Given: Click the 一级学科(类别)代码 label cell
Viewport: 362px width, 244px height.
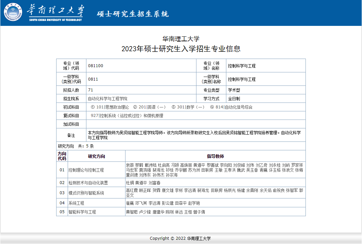Looking at the screenshot, I should 71,79.
